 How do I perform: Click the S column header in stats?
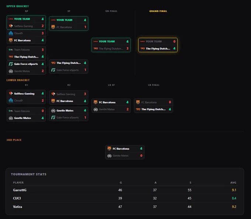click(x=190, y=182)
